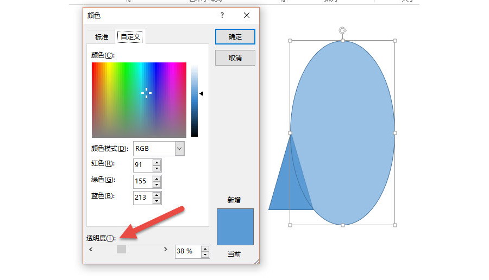Click the rotation handle above the ellipse
The height and width of the screenshot is (280, 489).
(342, 31)
